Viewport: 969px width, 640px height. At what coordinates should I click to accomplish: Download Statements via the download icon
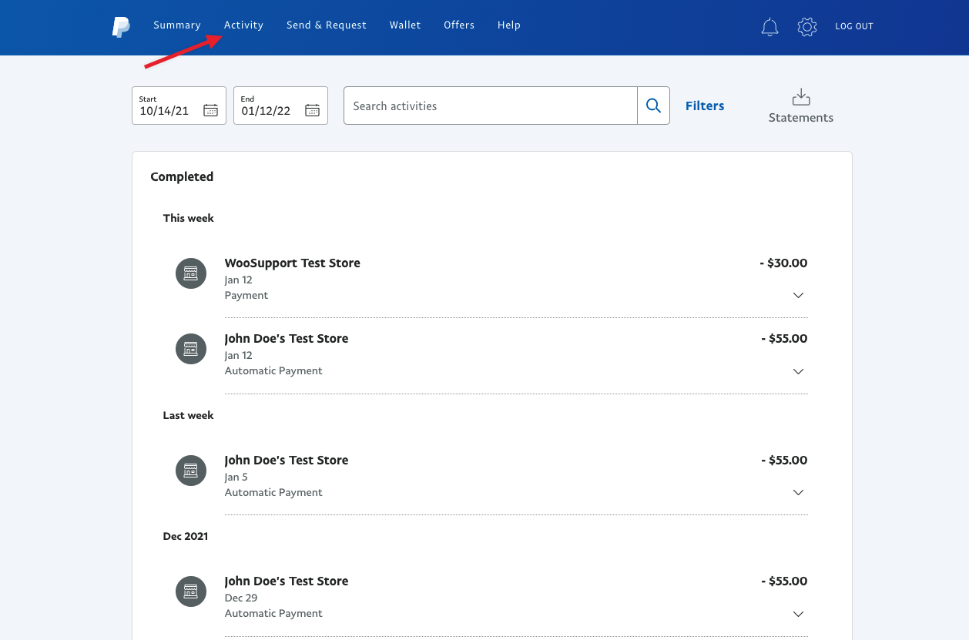click(800, 97)
